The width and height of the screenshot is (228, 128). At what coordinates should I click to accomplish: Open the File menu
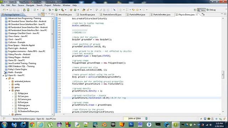pos(2,5)
